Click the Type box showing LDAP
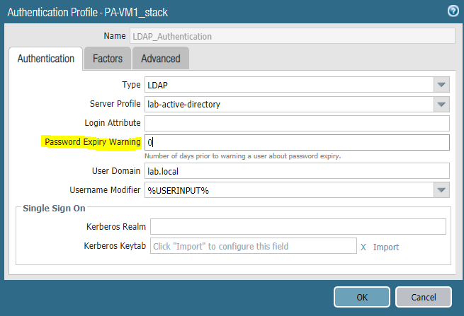 pos(289,86)
